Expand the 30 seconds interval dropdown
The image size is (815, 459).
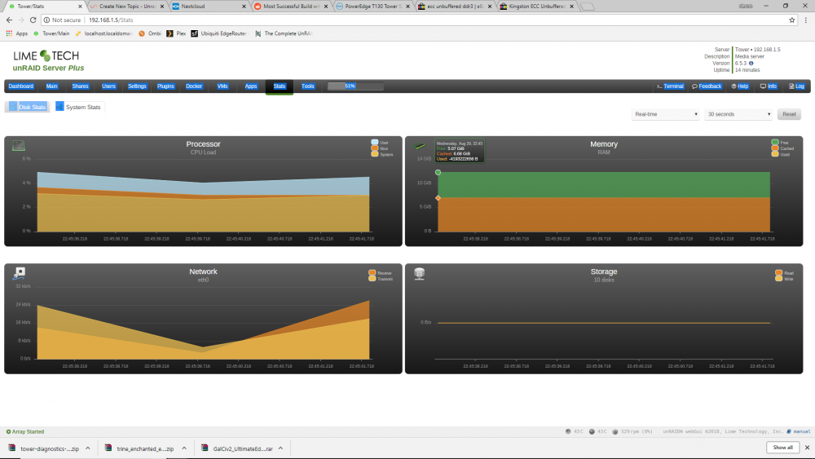(x=738, y=114)
